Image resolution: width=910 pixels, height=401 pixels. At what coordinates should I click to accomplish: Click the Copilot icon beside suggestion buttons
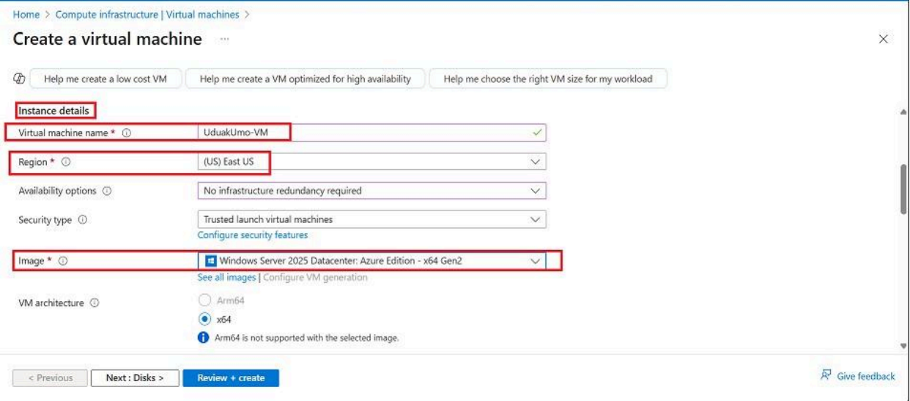pyautogui.click(x=18, y=78)
